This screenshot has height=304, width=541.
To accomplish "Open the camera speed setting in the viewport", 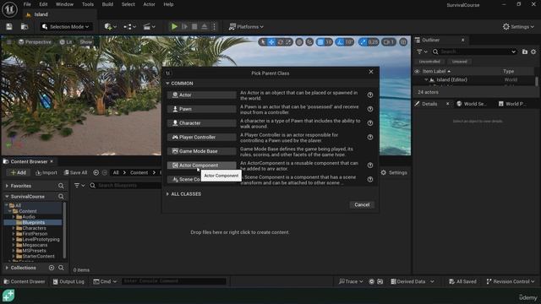I will [x=389, y=42].
